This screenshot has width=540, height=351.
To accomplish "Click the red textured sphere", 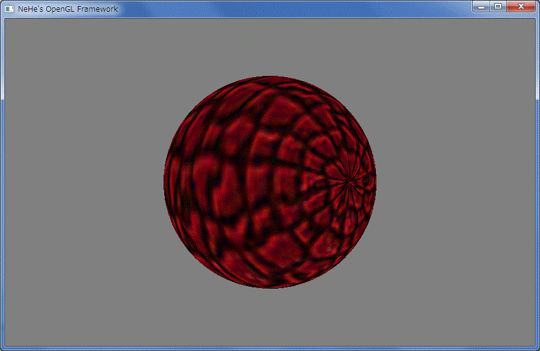I will [x=270, y=182].
